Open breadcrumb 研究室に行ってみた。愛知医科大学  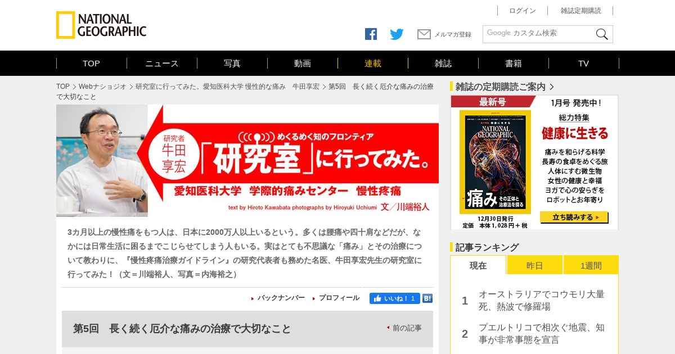pos(227,87)
